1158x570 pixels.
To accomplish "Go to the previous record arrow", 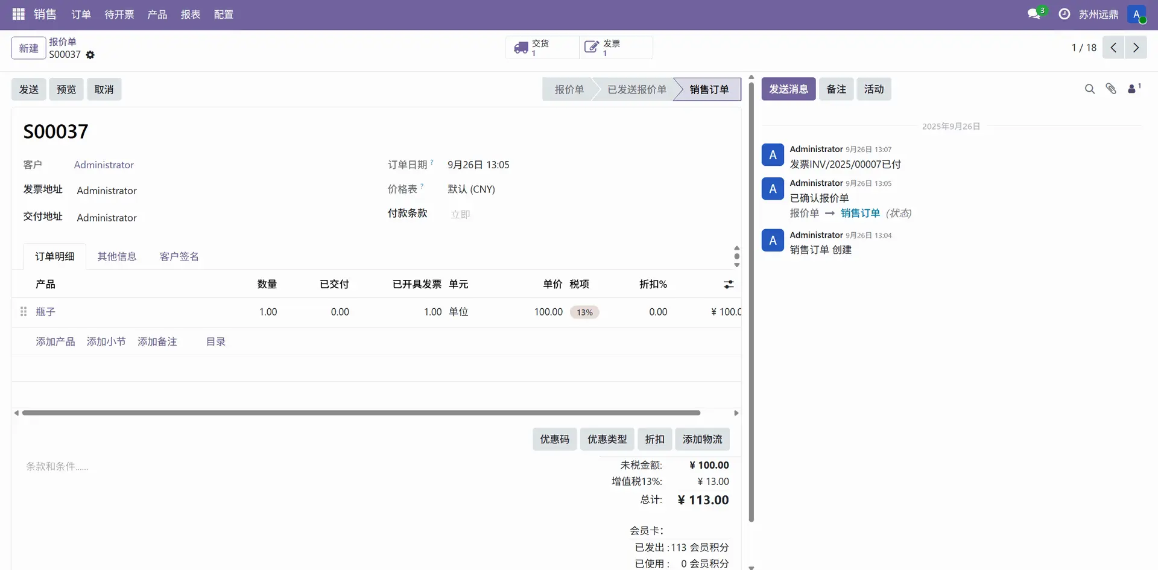I will [1113, 48].
